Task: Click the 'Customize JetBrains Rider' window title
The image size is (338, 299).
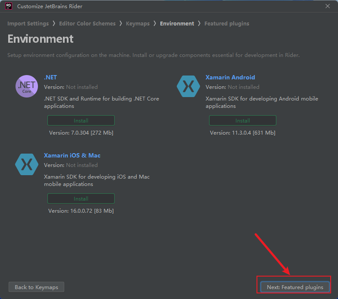Action: click(50, 6)
